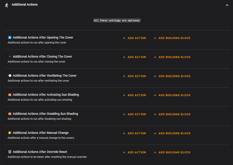Image resolution: width=233 pixels, height=165 pixels.
Task: Click the trash icon beside Override Reset
Action: 10,152
